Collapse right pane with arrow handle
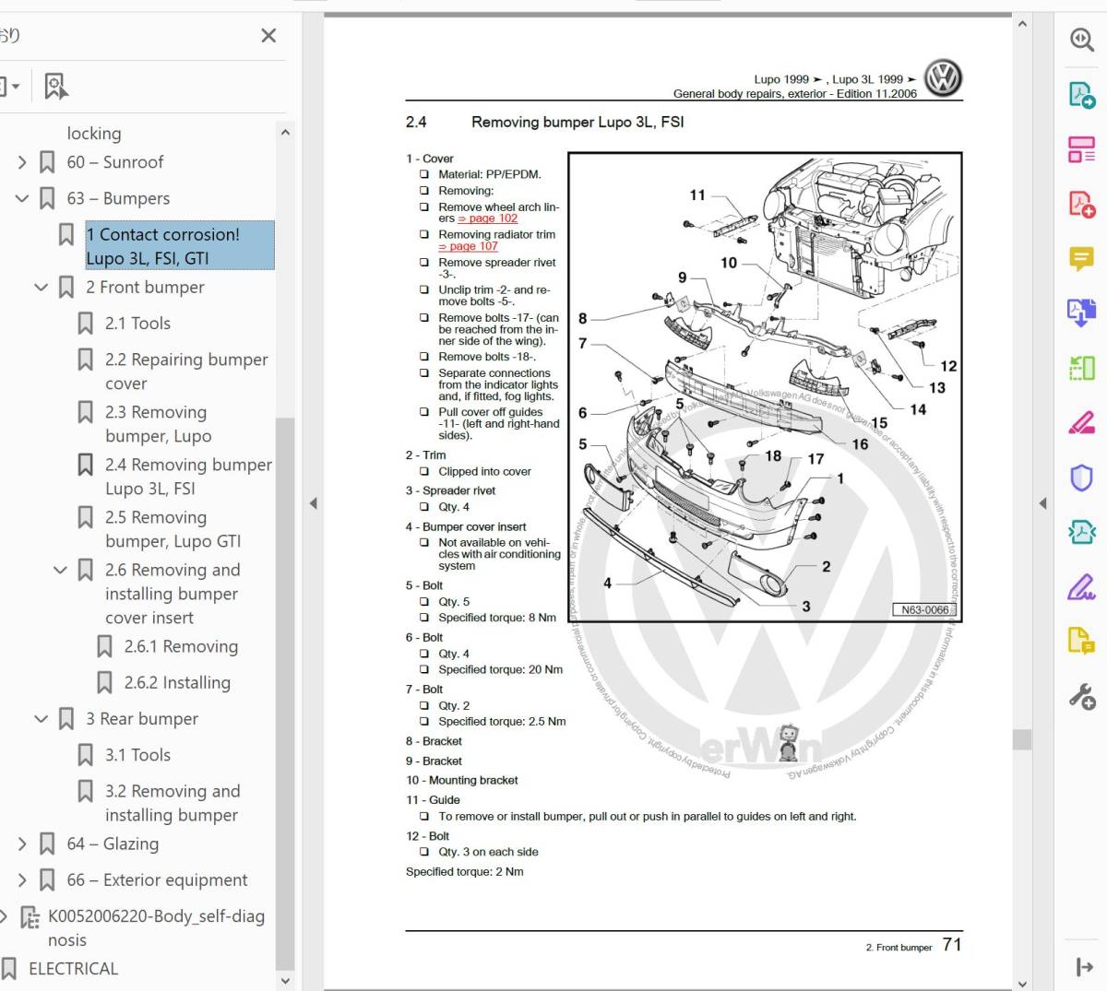The width and height of the screenshot is (1107, 991). [x=1042, y=503]
